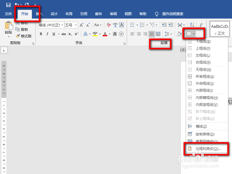Apply character border icon A
232x174 pixels.
122,25
